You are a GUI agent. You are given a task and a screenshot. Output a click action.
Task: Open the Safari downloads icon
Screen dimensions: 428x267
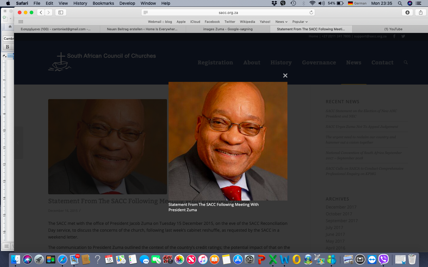(407, 12)
